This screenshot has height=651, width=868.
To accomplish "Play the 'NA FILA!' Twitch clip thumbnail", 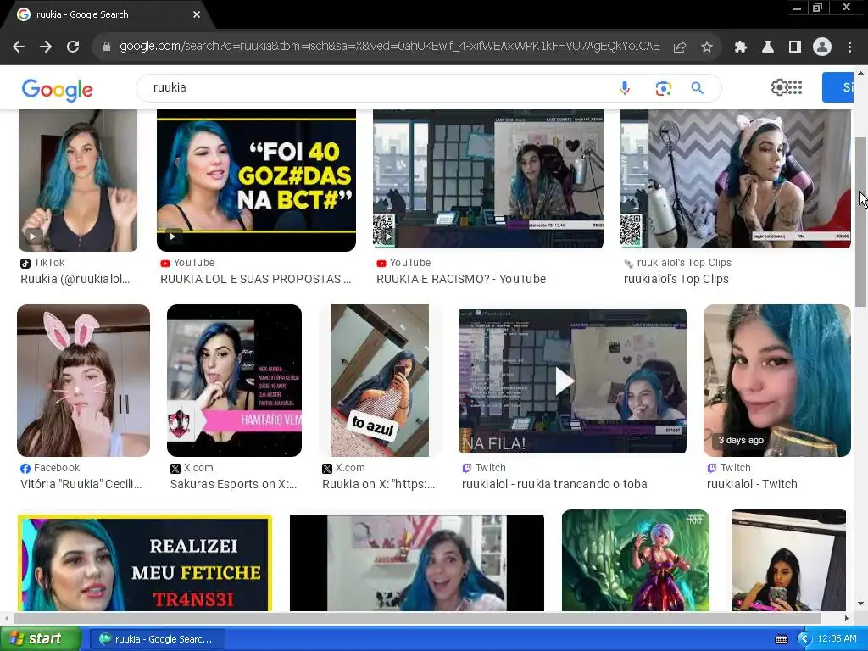I will [572, 381].
